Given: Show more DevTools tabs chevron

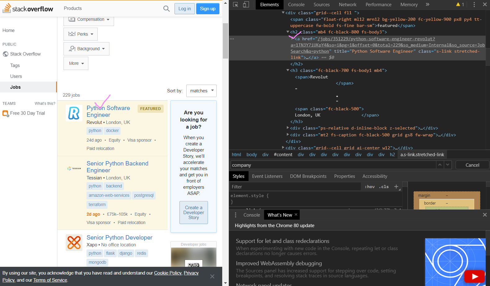Looking at the screenshot, I should coord(427,4).
